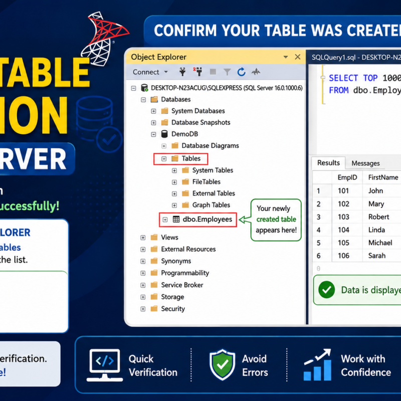Select result row number 1 header
Screen dimensions: 401x401
322,191
